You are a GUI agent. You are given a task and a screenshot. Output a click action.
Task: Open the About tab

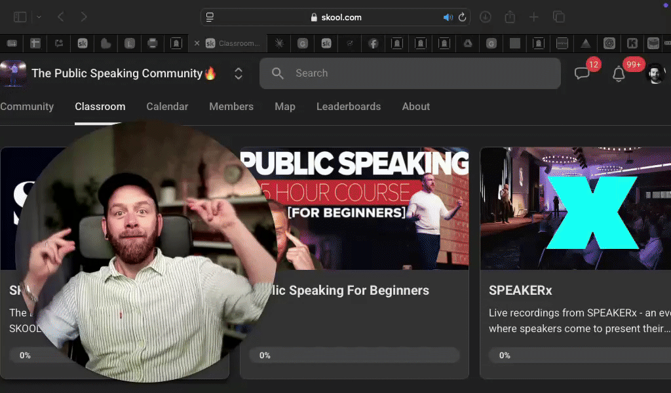(416, 107)
